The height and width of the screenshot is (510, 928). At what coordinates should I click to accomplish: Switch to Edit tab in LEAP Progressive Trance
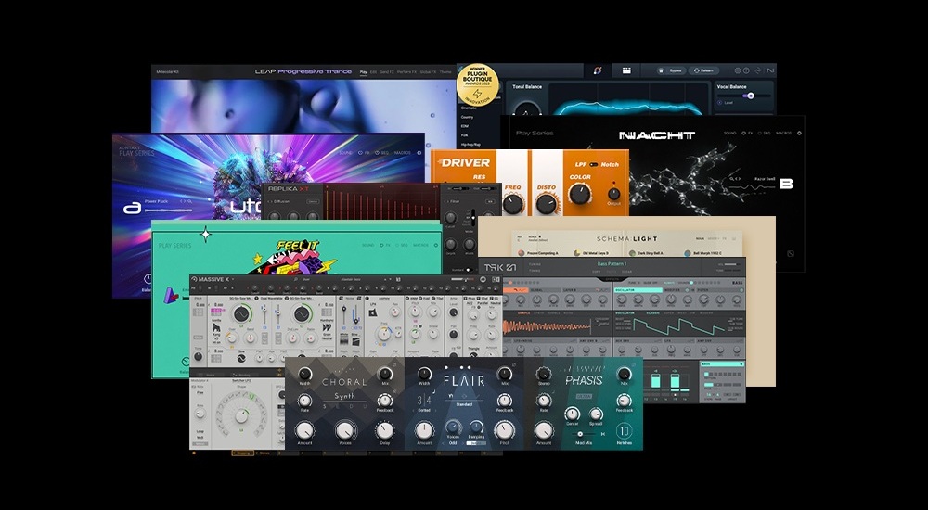[373, 71]
